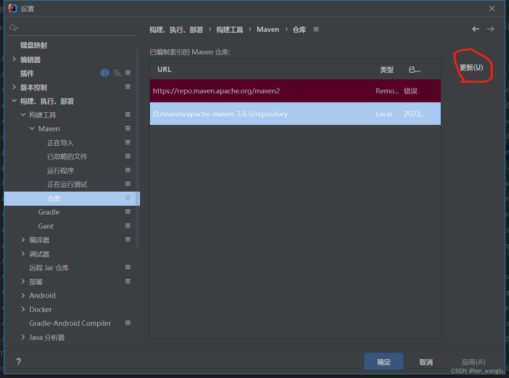Click 构建、执行、部署 breadcrumb

point(176,30)
